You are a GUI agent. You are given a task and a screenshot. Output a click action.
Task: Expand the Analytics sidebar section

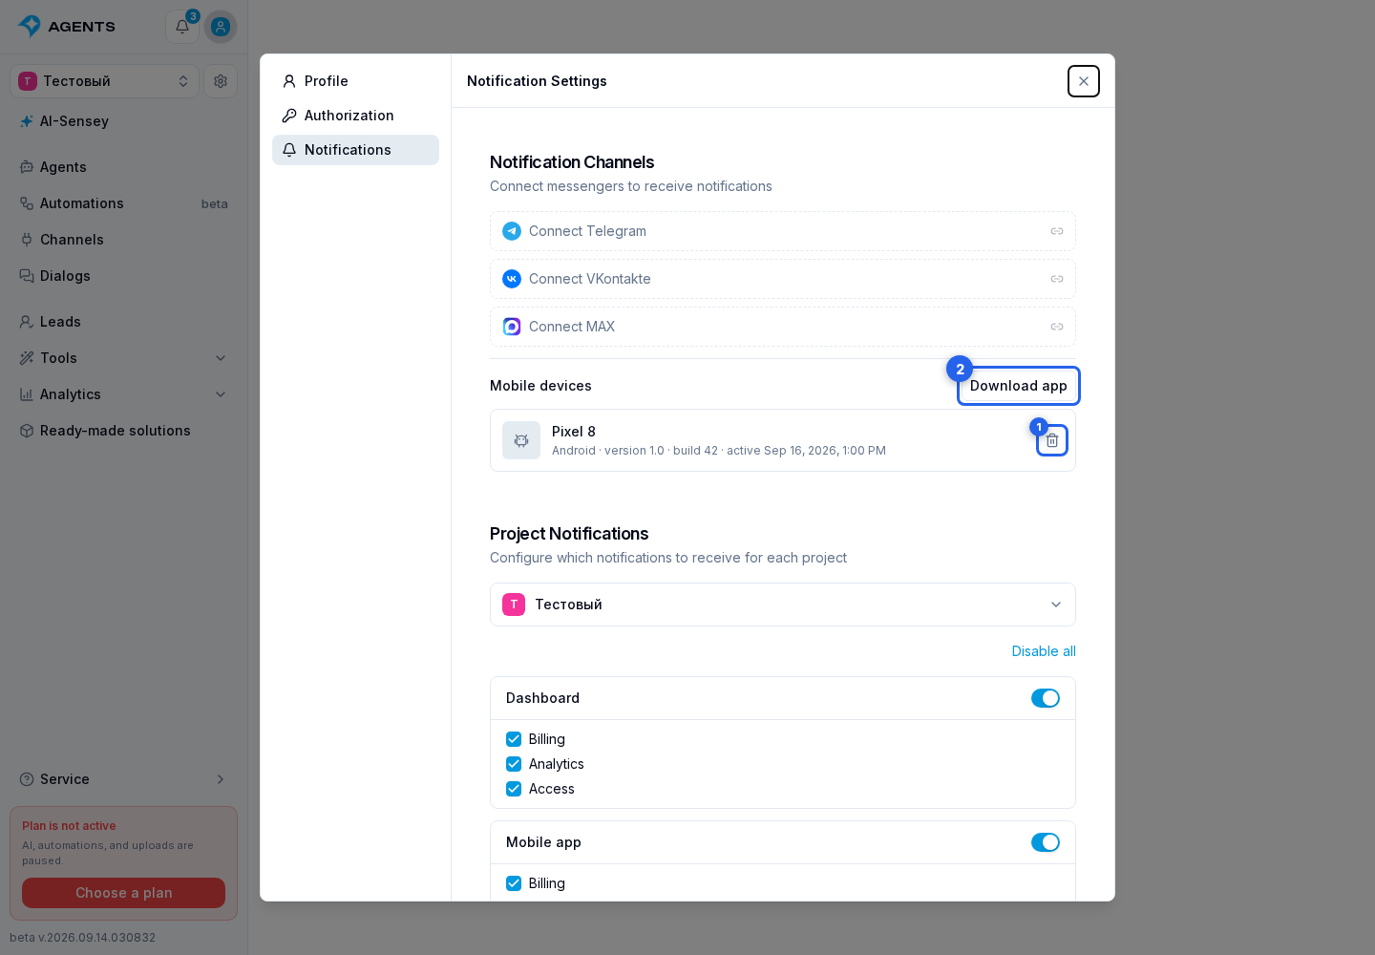[x=124, y=394]
